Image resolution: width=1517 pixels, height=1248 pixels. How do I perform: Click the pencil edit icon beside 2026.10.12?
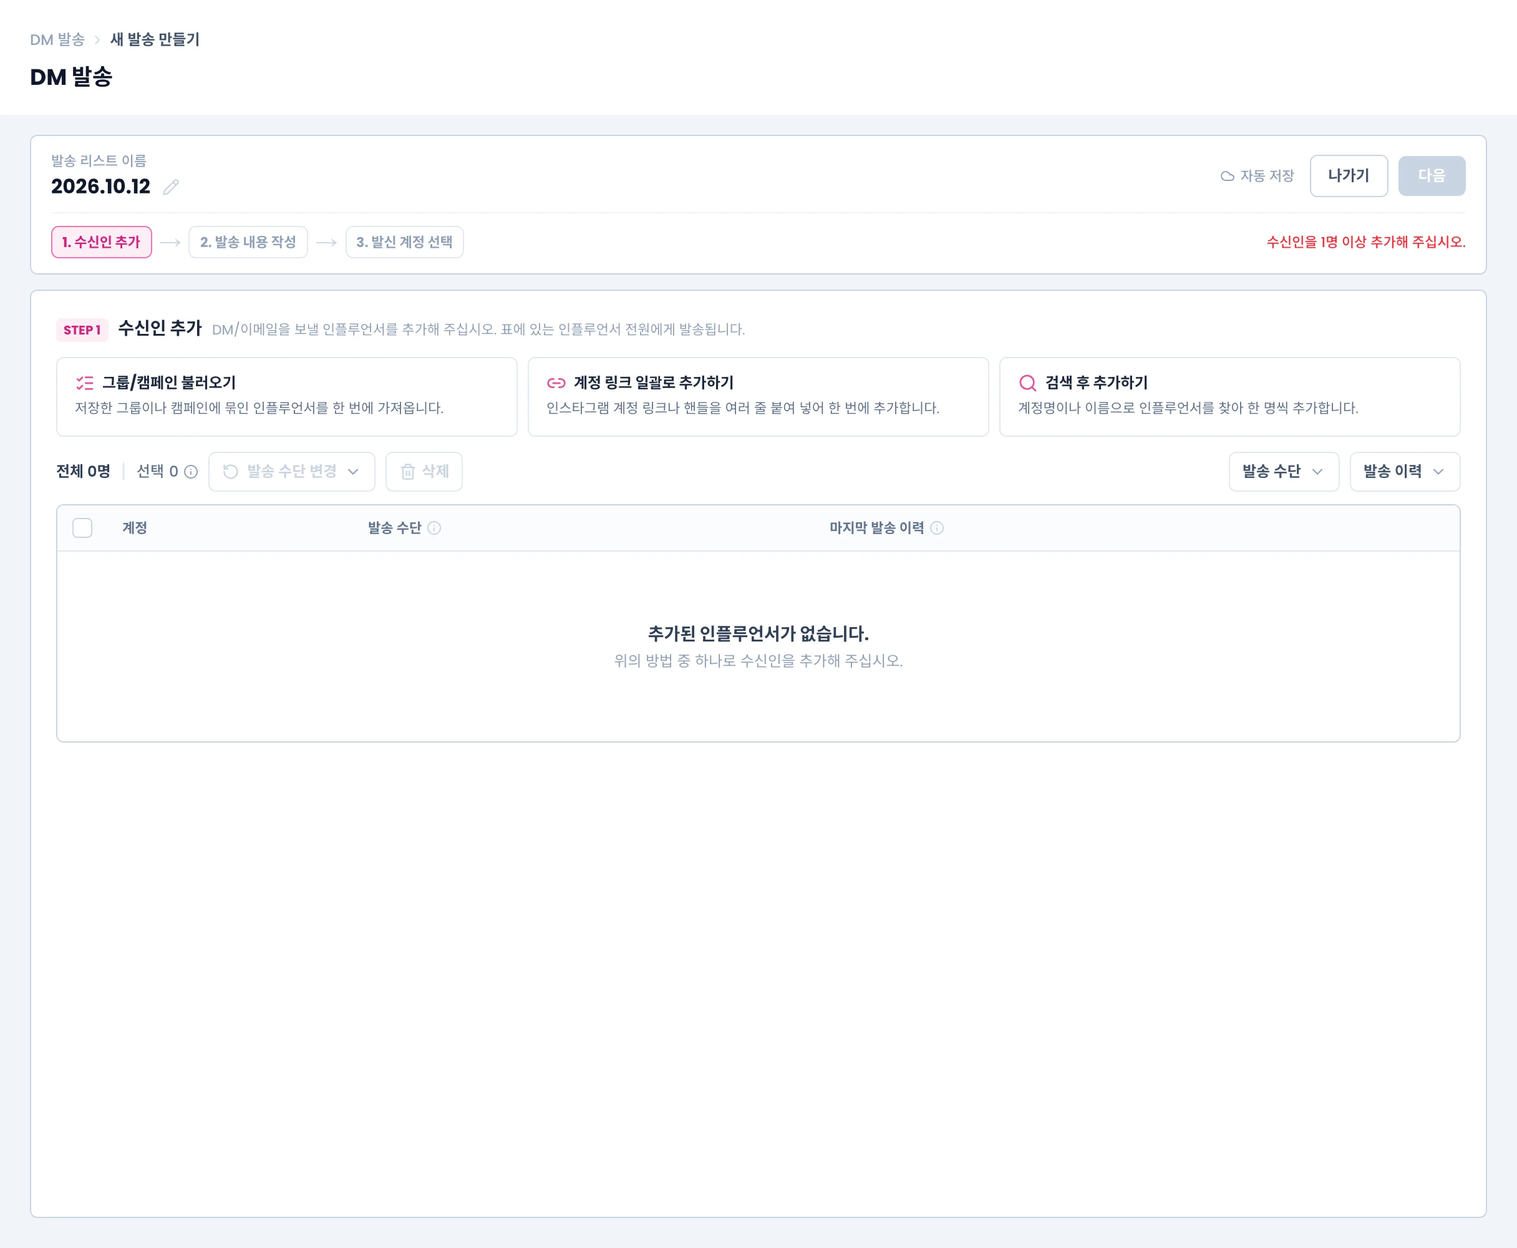(x=171, y=187)
